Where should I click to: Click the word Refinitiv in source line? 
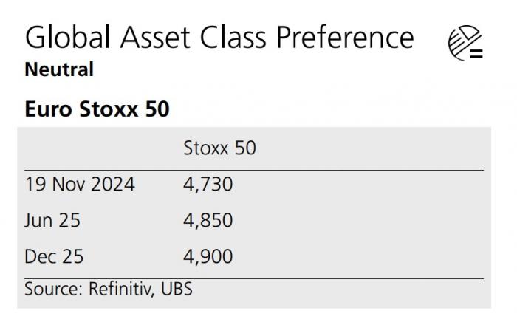coord(120,289)
